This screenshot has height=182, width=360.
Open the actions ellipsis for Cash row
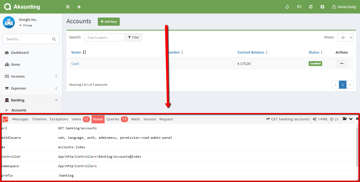(x=342, y=64)
